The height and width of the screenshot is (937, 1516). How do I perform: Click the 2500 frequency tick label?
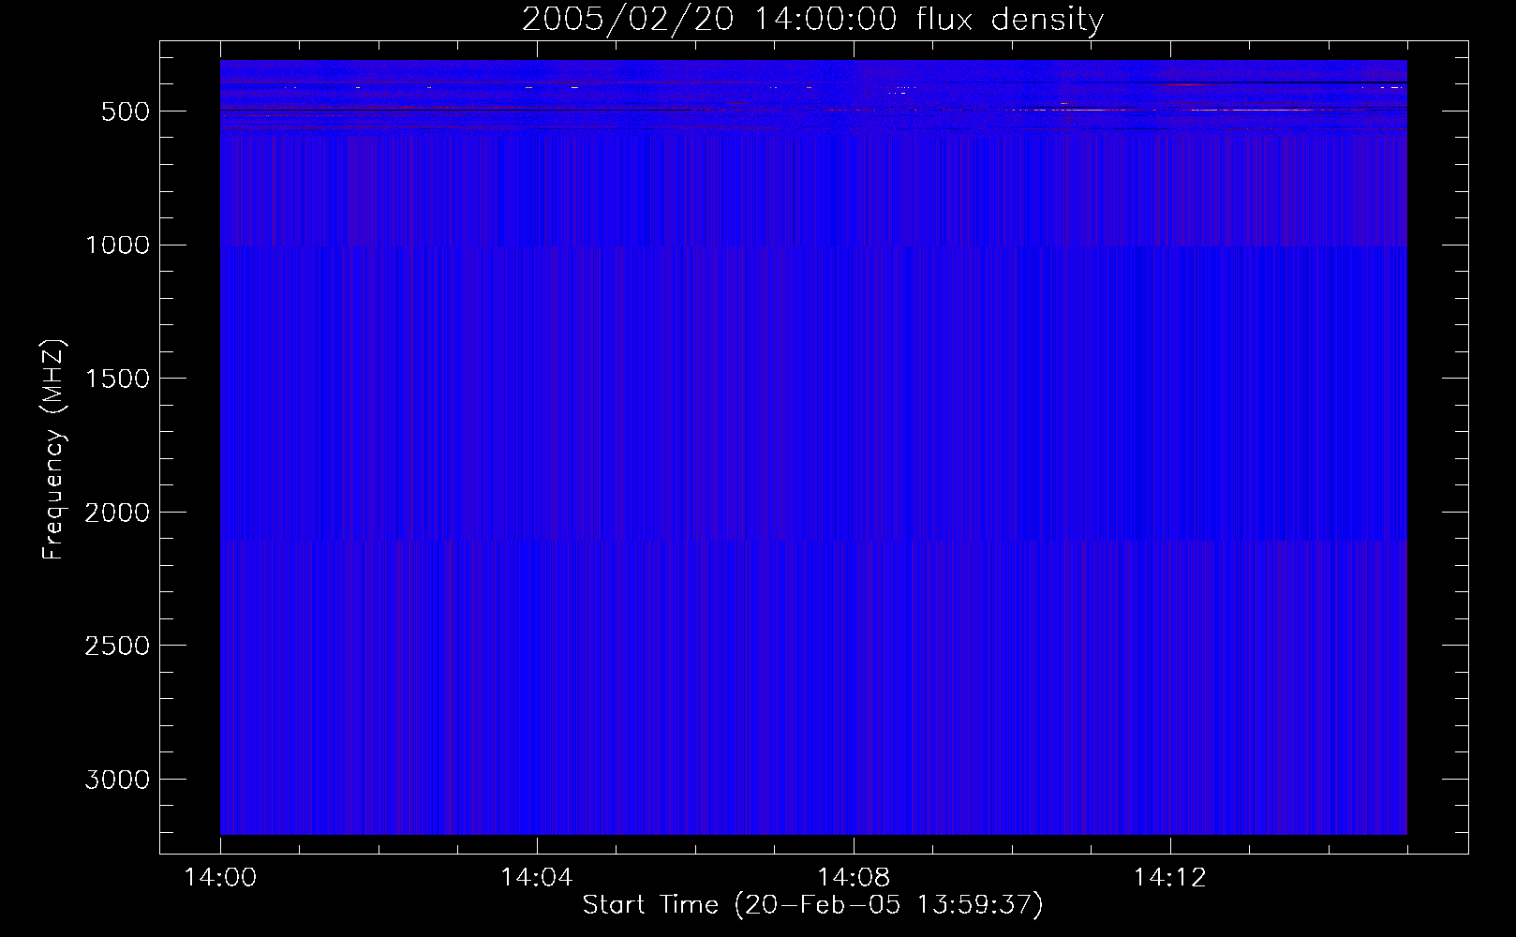[117, 647]
